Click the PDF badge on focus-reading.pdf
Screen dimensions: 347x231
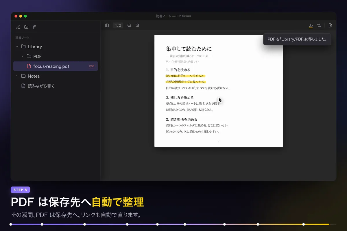coord(92,66)
